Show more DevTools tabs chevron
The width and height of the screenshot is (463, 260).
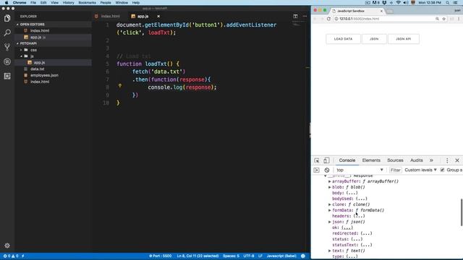[431, 160]
